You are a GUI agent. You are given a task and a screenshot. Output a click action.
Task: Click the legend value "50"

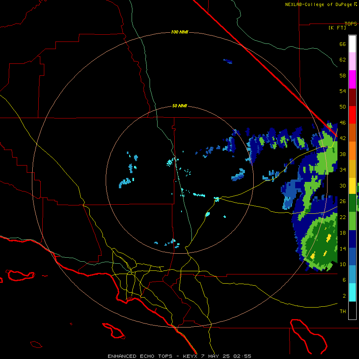pos(343,107)
